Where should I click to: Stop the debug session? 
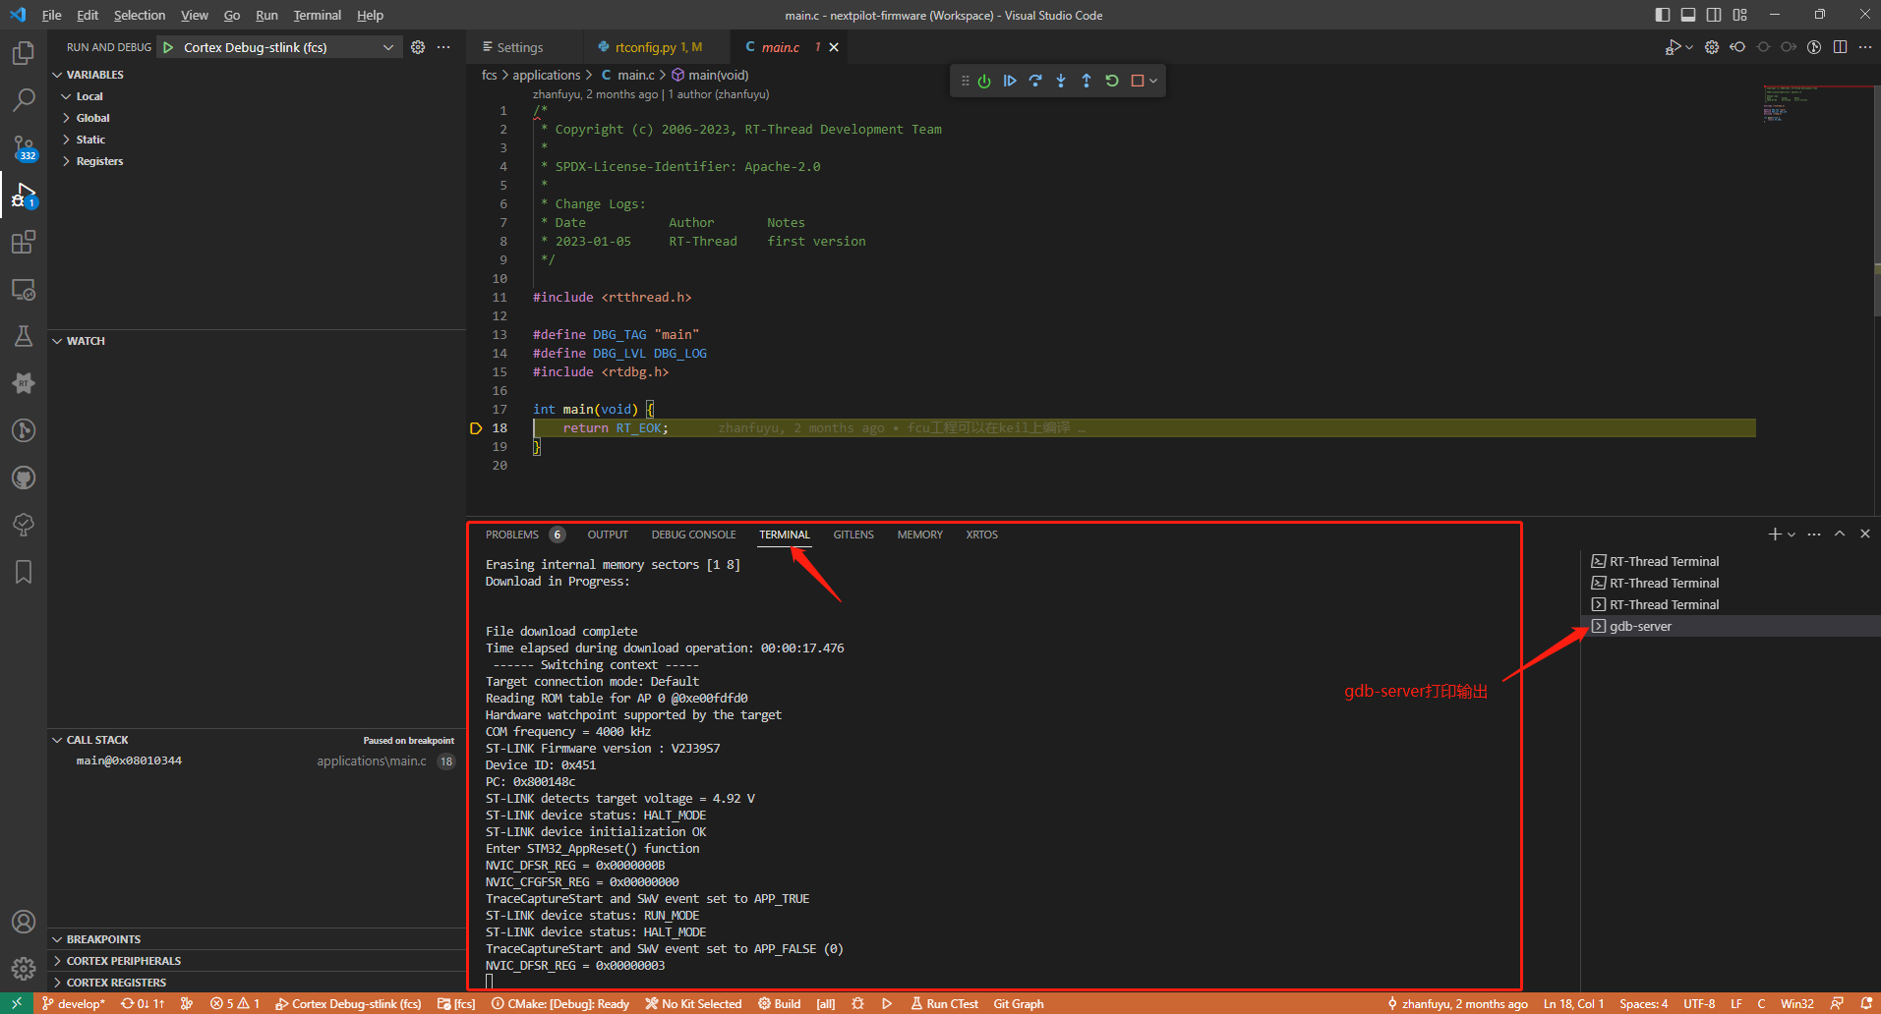click(1138, 81)
